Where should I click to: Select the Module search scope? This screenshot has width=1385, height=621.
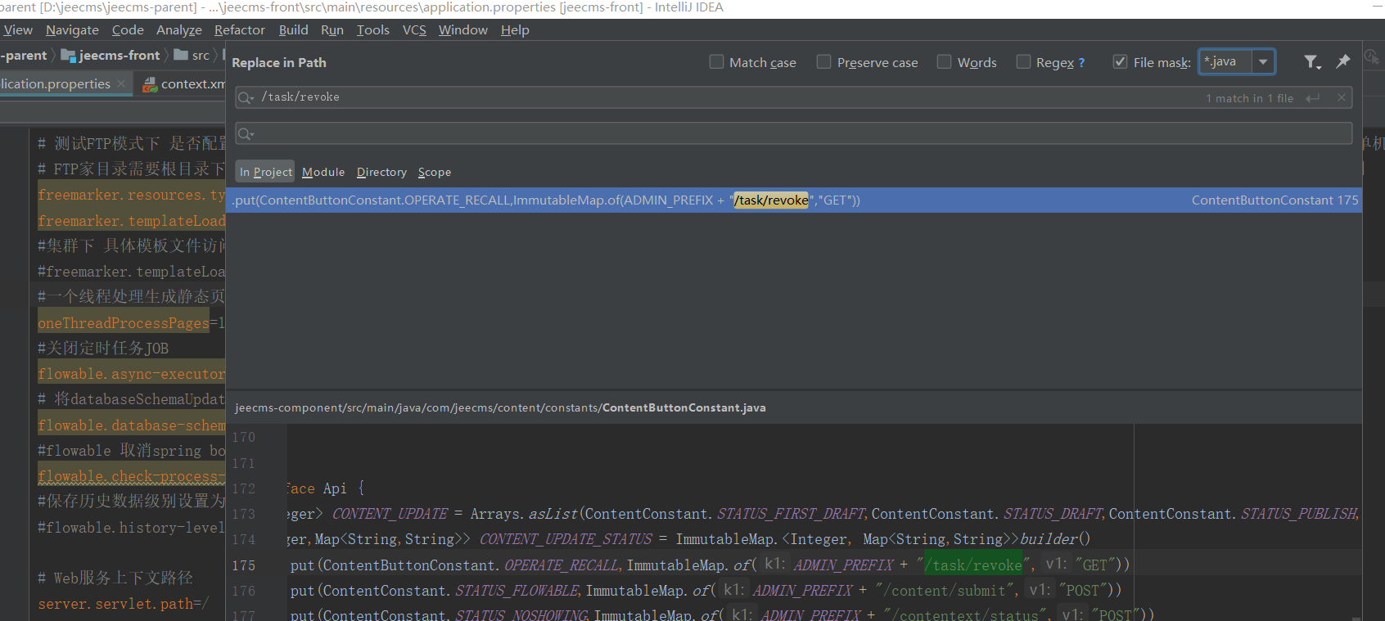point(323,173)
